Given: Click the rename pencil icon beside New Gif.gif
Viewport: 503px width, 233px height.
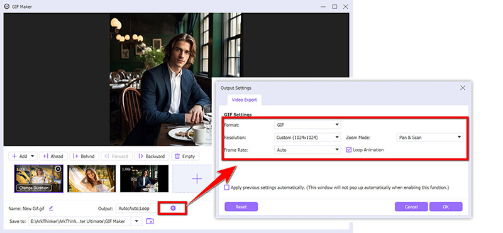Looking at the screenshot, I should (x=51, y=209).
